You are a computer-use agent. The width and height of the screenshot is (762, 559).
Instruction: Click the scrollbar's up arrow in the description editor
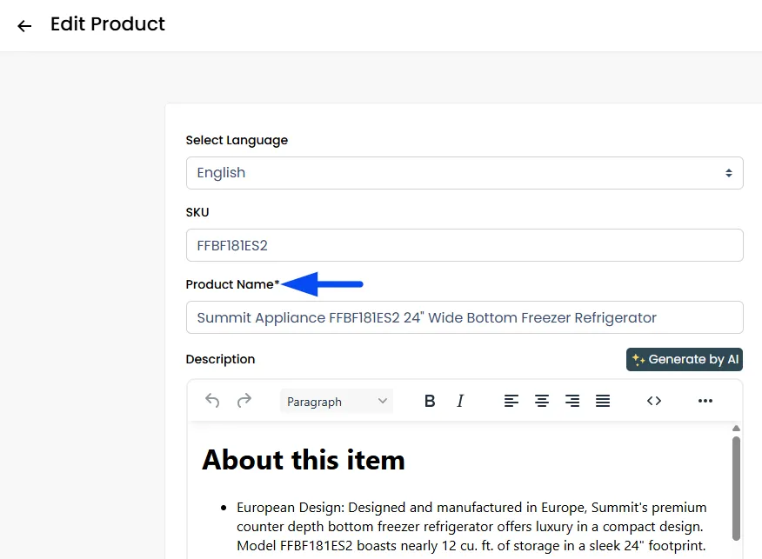736,429
